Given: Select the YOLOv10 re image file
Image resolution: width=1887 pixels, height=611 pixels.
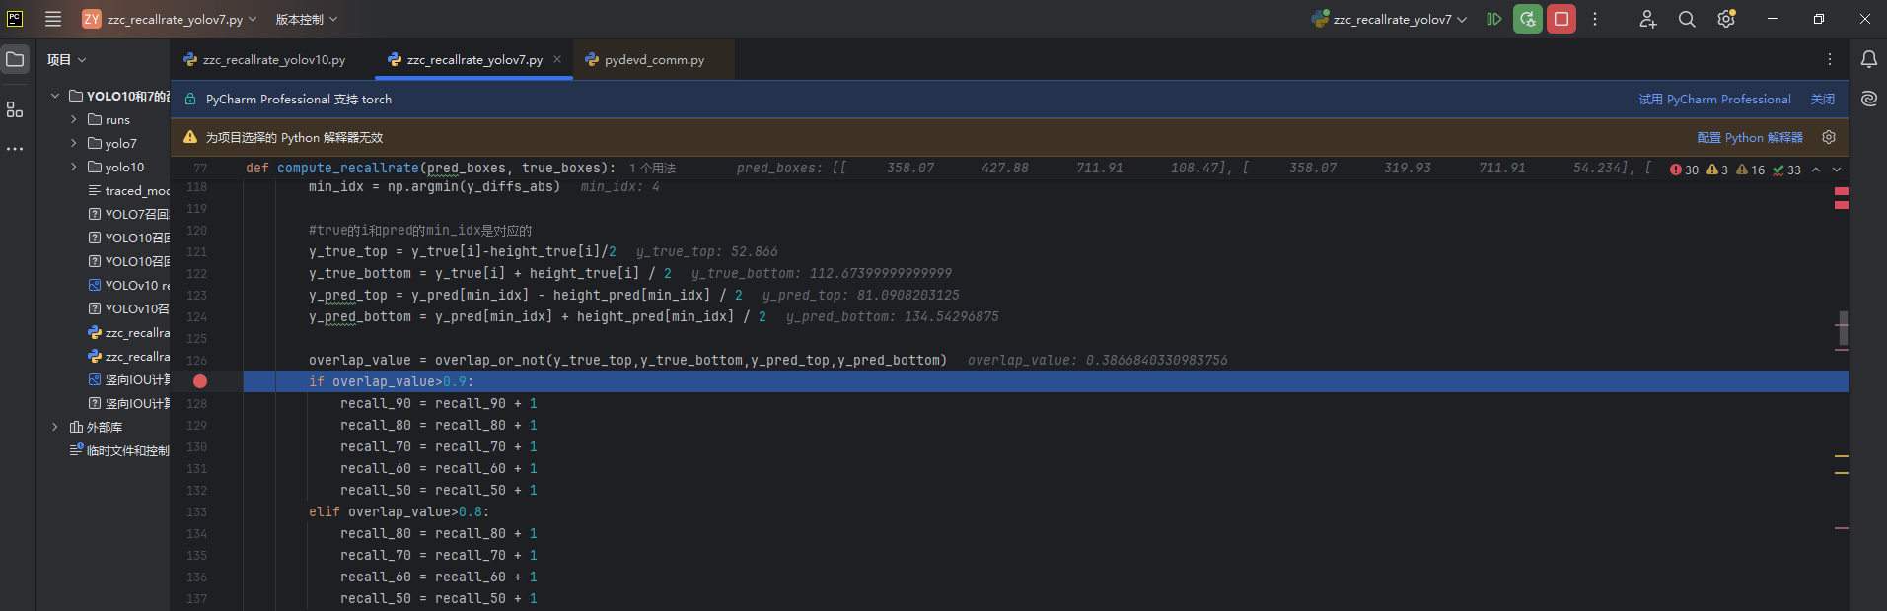Looking at the screenshot, I should 128,285.
